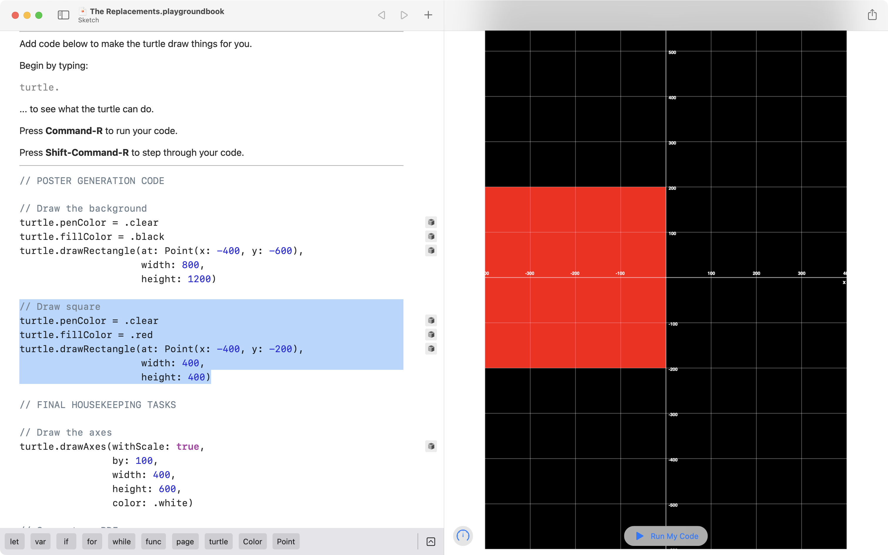Insert the Color suggestion from the shortcut bar
Viewport: 888px width, 555px height.
[252, 541]
